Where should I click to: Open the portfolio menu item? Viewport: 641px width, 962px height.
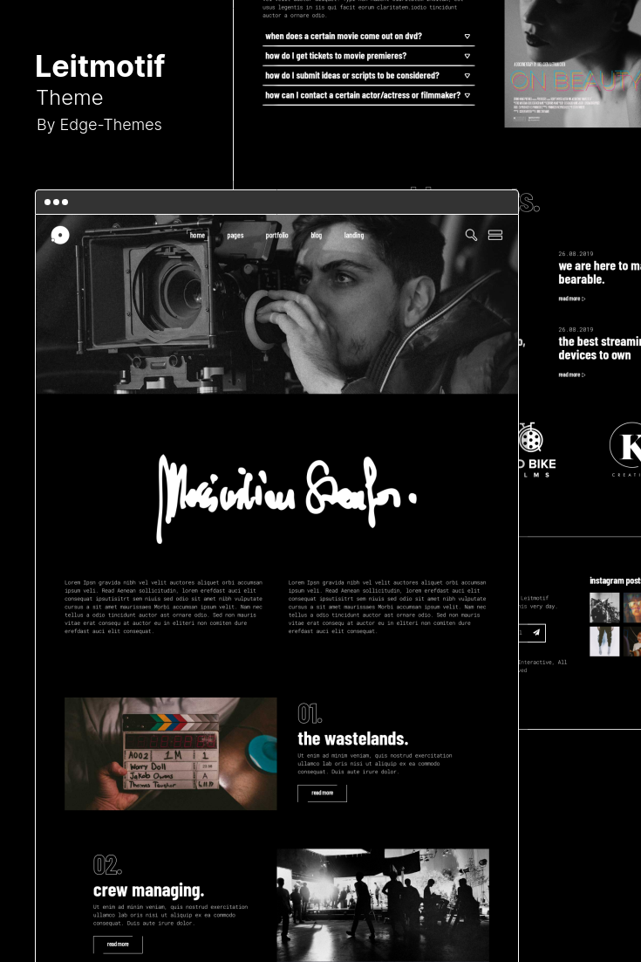pyautogui.click(x=277, y=236)
